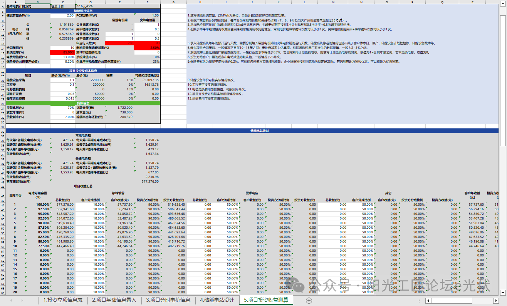Switch to the 1.投资立项信息表 sheet tab
The height and width of the screenshot is (306, 507).
pyautogui.click(x=63, y=300)
